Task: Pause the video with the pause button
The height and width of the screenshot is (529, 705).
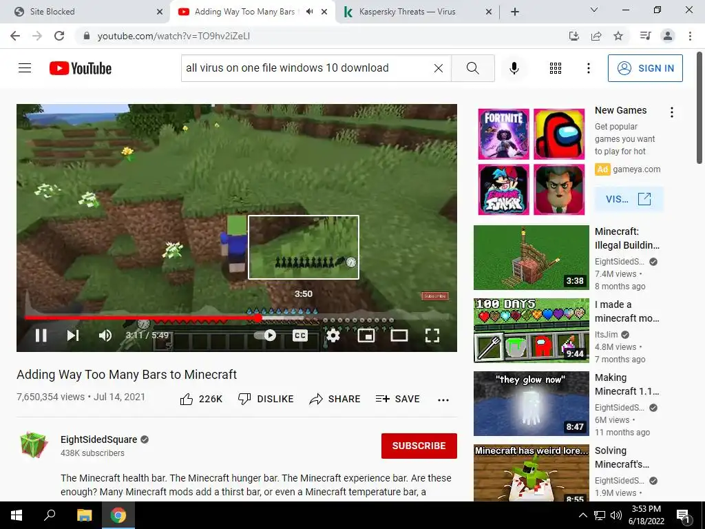Action: coord(41,335)
